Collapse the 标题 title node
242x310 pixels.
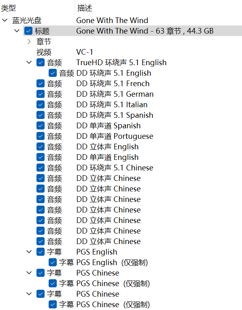tap(17, 31)
